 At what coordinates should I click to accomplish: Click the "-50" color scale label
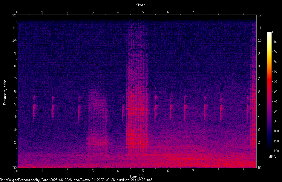274,82
